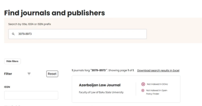The height and width of the screenshot is (106, 202).
Task: Click the Not indexed in Open Policy Finder label
Action: click(x=157, y=92)
